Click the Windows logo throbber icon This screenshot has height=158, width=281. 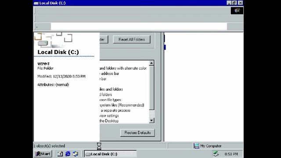tap(237, 11)
